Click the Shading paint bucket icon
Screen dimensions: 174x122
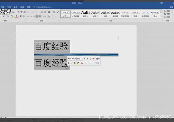pyautogui.click(x=49, y=16)
